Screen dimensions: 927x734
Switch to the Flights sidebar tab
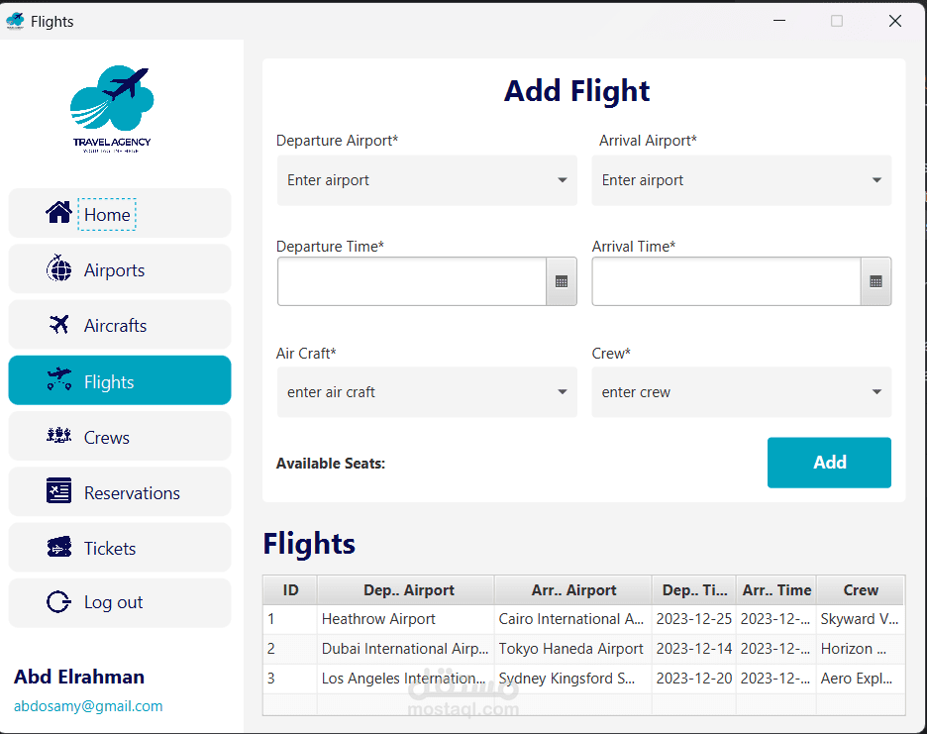[x=120, y=381]
